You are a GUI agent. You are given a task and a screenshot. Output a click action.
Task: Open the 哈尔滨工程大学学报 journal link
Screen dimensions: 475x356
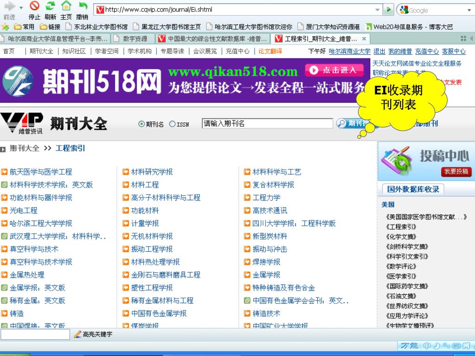tap(41, 223)
